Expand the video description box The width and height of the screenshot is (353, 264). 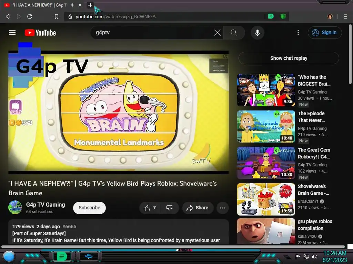[119, 232]
